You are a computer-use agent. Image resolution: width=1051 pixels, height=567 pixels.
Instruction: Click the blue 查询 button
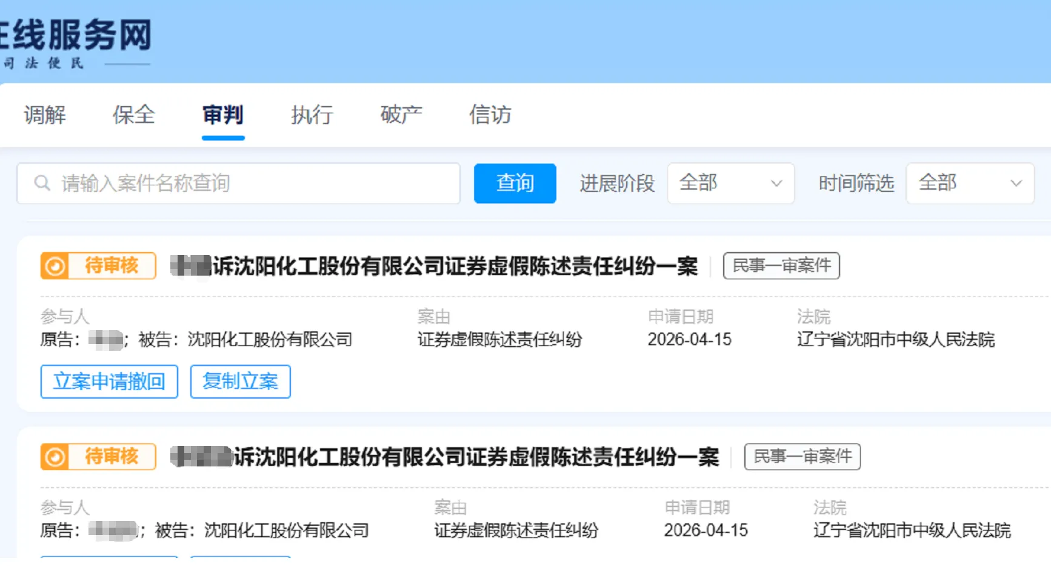coord(515,183)
